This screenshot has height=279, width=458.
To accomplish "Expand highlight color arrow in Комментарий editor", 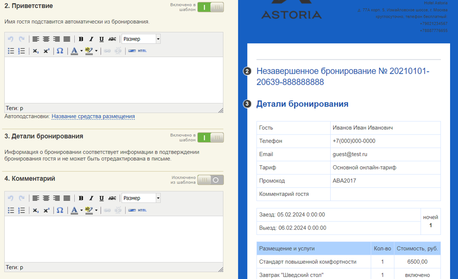I will pyautogui.click(x=96, y=210).
